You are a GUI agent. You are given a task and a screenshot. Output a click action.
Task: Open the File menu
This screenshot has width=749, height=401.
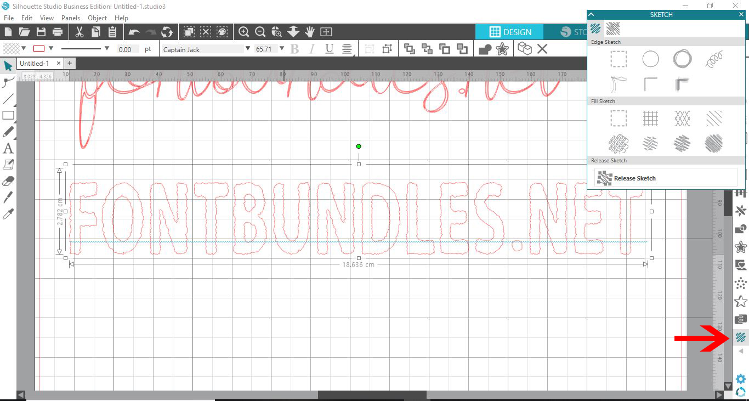point(8,18)
